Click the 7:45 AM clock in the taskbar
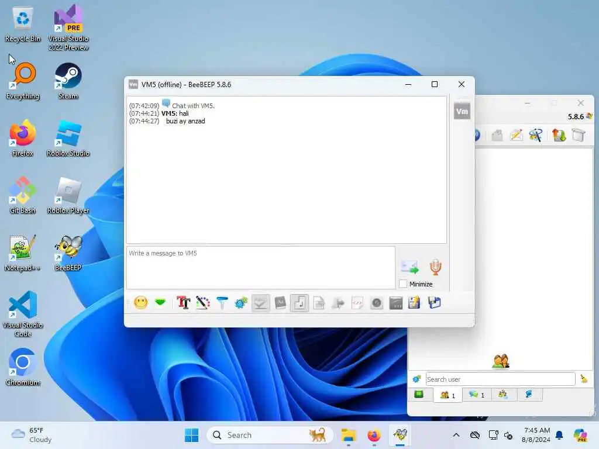Viewport: 599px width, 449px height. (536, 435)
